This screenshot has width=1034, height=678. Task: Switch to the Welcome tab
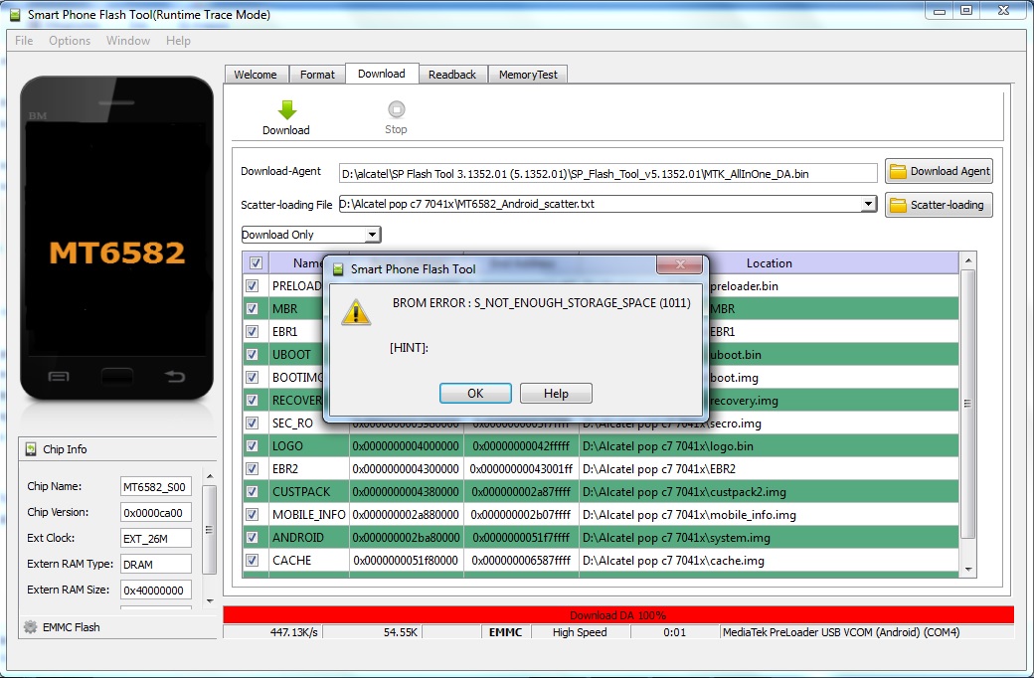tap(256, 75)
